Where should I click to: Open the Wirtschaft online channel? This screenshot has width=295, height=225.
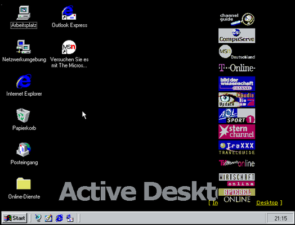point(237,179)
